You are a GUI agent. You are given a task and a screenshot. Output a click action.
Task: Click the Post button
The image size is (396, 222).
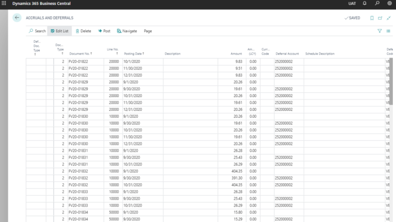104,31
